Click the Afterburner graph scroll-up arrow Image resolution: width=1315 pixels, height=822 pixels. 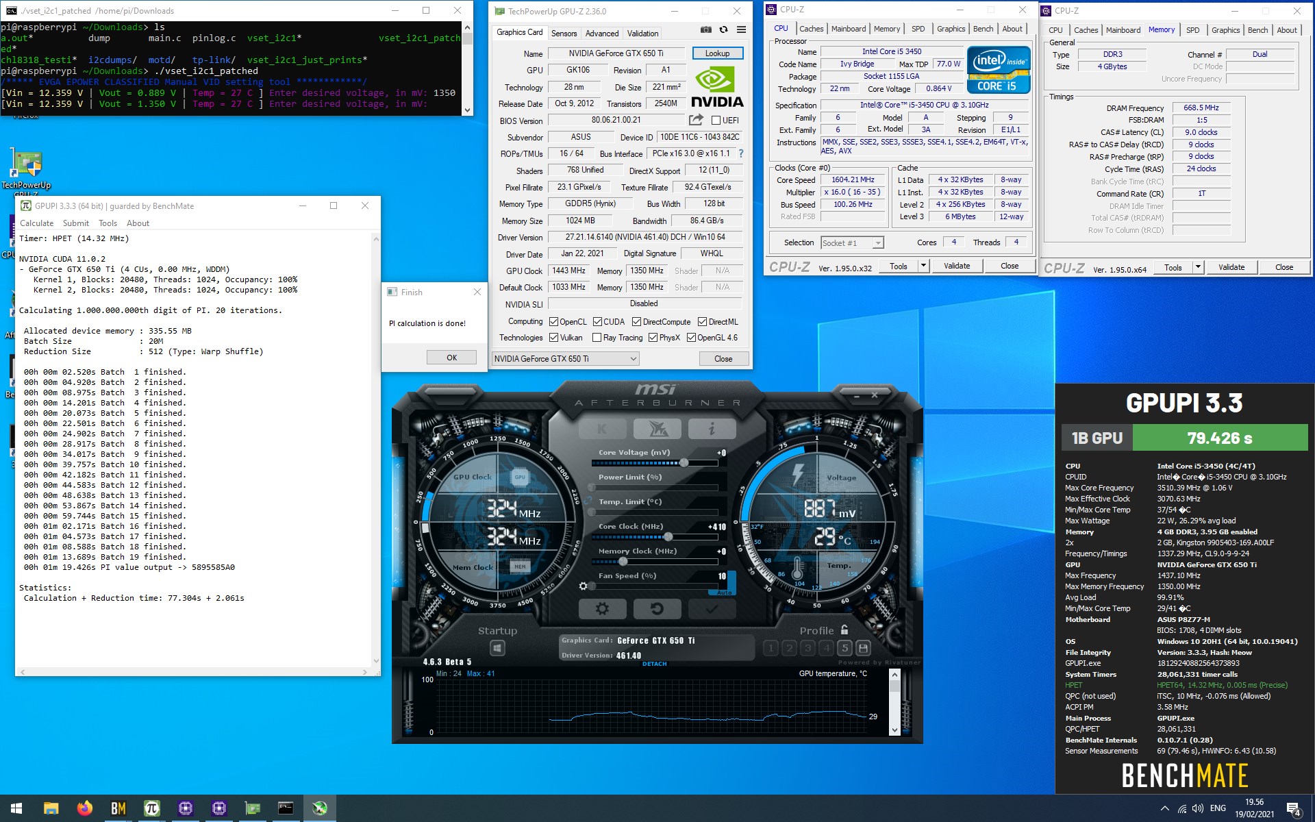[894, 675]
